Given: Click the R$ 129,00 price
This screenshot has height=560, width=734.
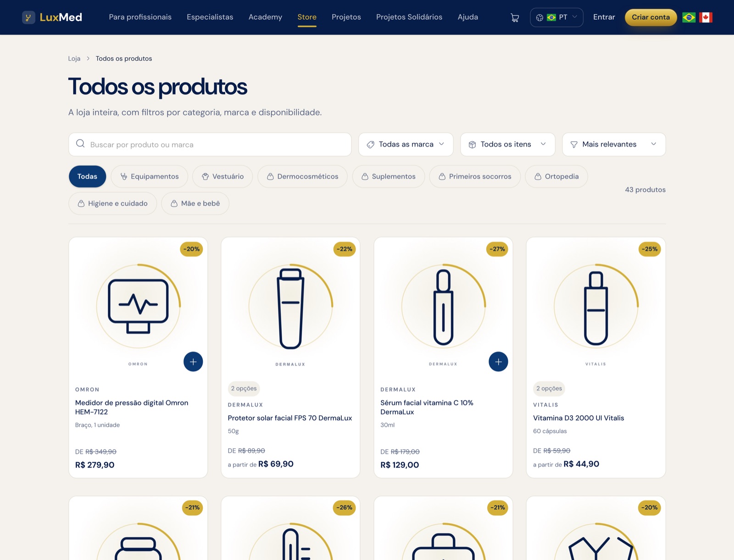Looking at the screenshot, I should pos(400,465).
